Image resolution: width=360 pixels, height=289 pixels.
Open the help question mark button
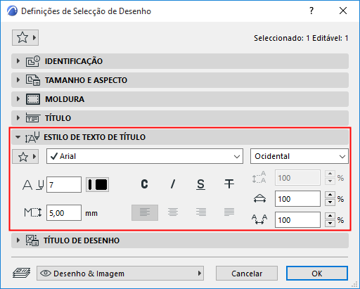pos(311,11)
